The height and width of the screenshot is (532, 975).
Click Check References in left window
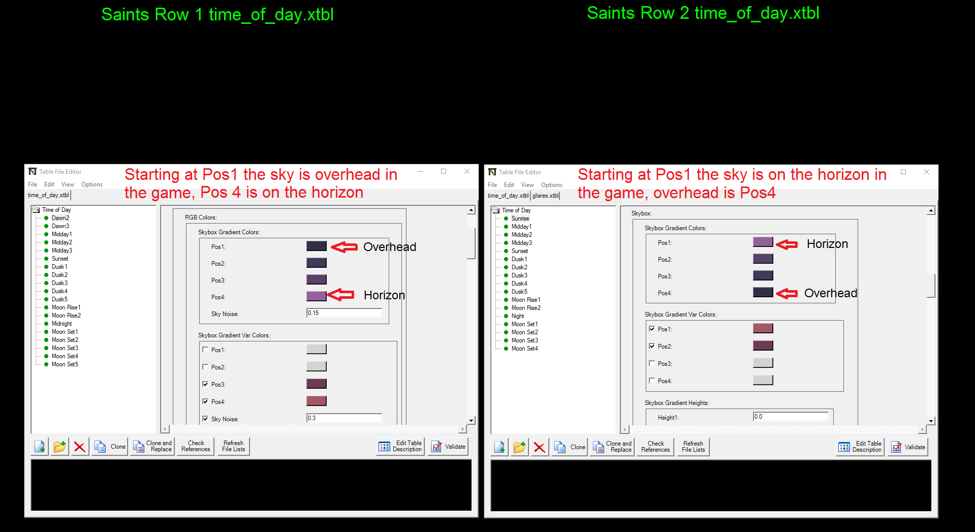click(196, 447)
